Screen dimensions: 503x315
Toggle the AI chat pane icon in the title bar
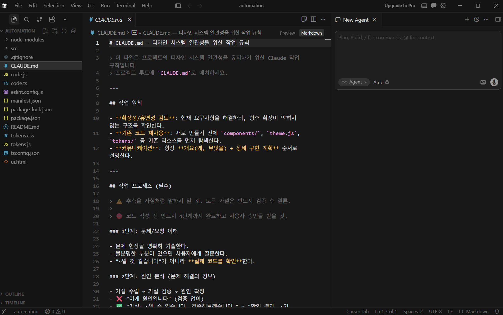[434, 6]
